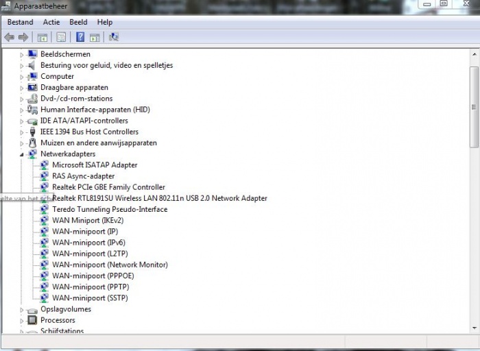This screenshot has width=480, height=351.
Task: Click the vertical scrollbar thumb
Action: (475, 107)
